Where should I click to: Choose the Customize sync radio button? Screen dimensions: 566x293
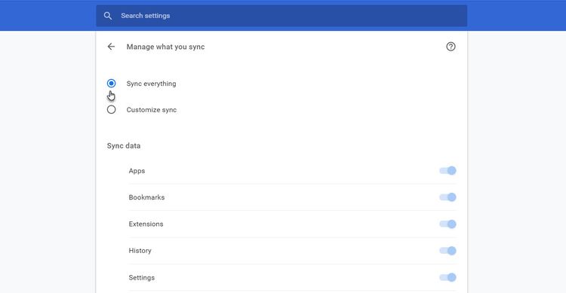tap(111, 109)
